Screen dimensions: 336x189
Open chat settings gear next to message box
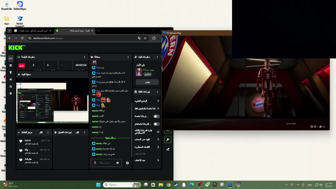[127, 163]
